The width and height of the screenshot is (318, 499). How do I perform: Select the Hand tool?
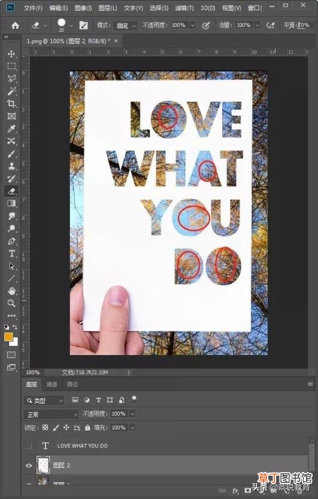pos(11,290)
